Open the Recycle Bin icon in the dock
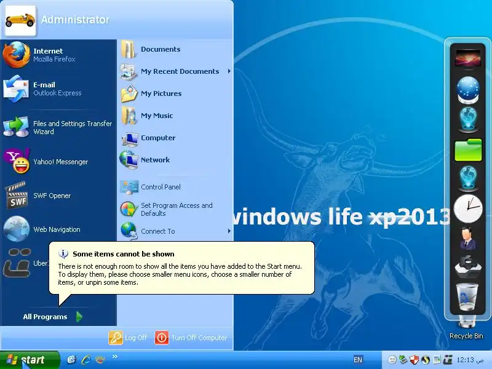 [467, 297]
